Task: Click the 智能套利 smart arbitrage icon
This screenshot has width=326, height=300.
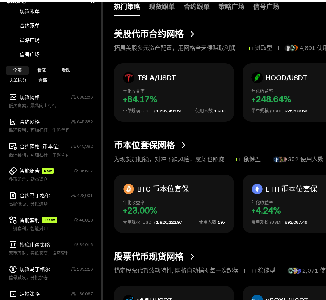Action: pos(13,220)
